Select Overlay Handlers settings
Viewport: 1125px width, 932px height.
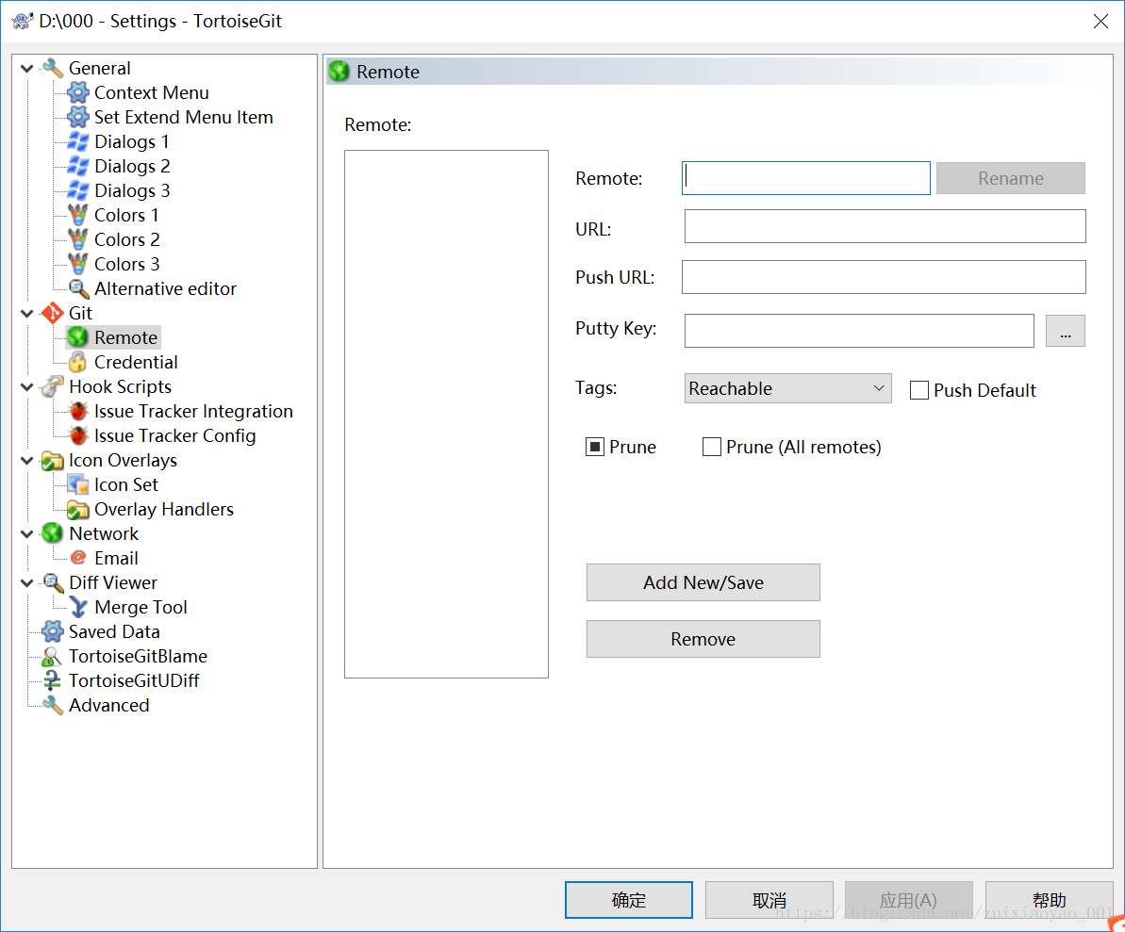(x=163, y=509)
